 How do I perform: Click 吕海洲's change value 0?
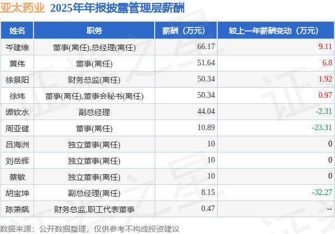330,144
